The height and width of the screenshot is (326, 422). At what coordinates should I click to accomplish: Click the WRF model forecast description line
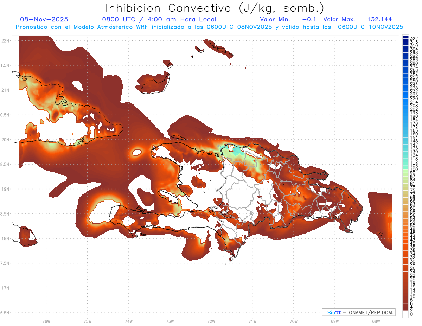(x=209, y=27)
